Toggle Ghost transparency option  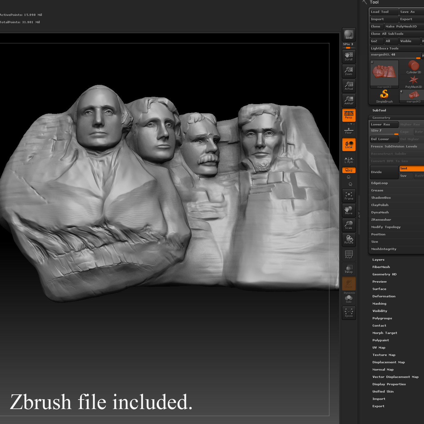[x=349, y=284]
